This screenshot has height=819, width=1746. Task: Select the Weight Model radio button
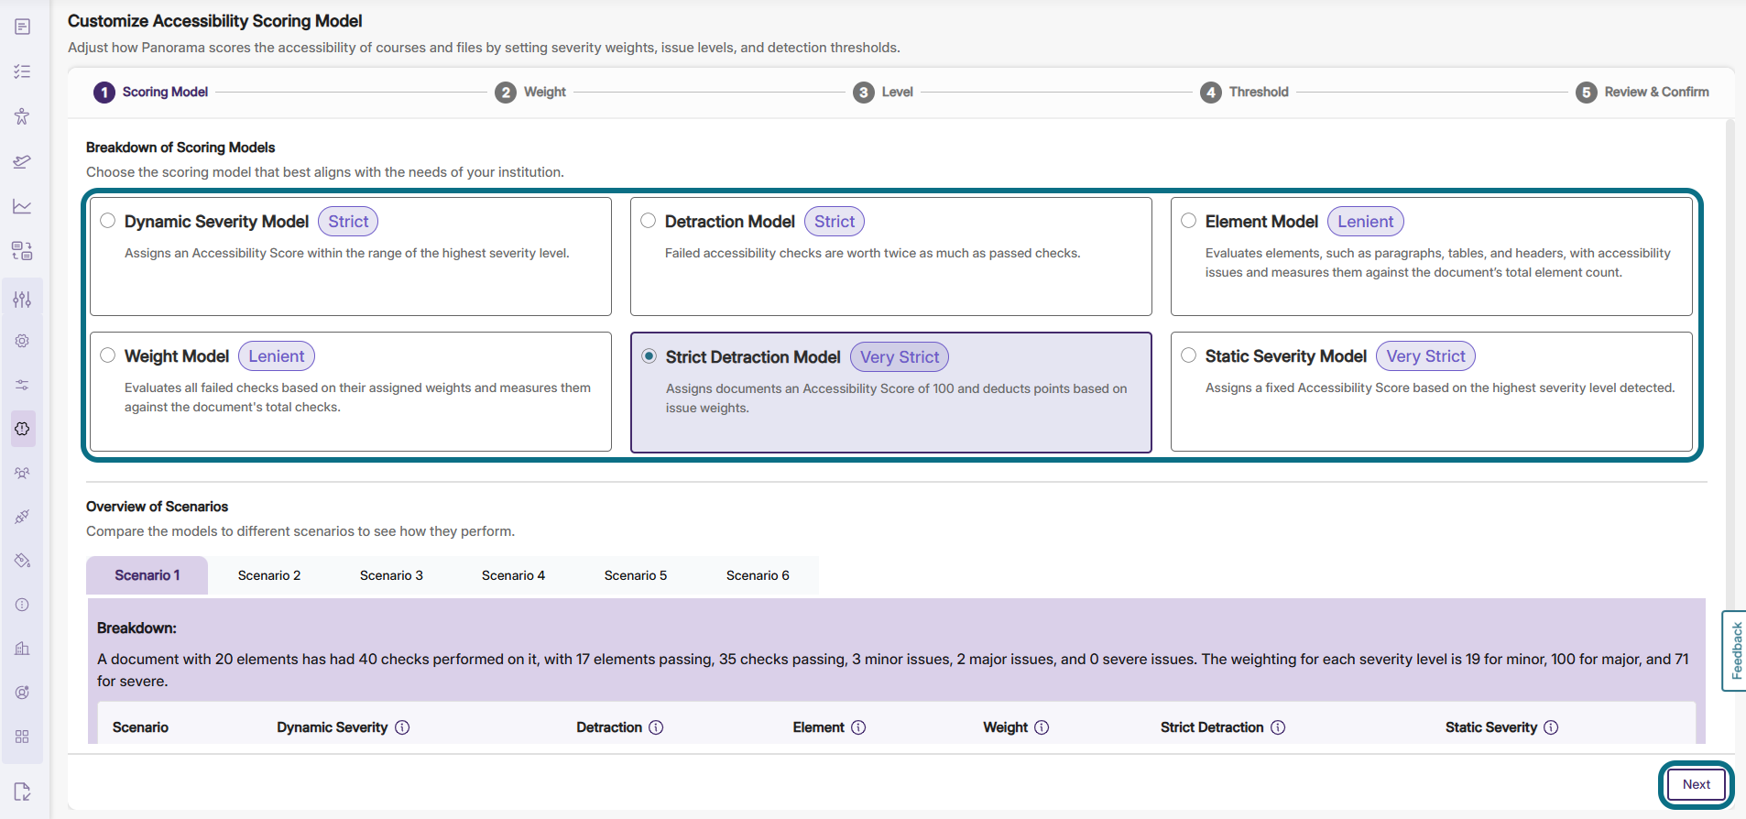(x=108, y=355)
